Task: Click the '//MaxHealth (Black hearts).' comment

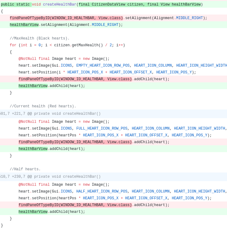Action: coord(39,38)
